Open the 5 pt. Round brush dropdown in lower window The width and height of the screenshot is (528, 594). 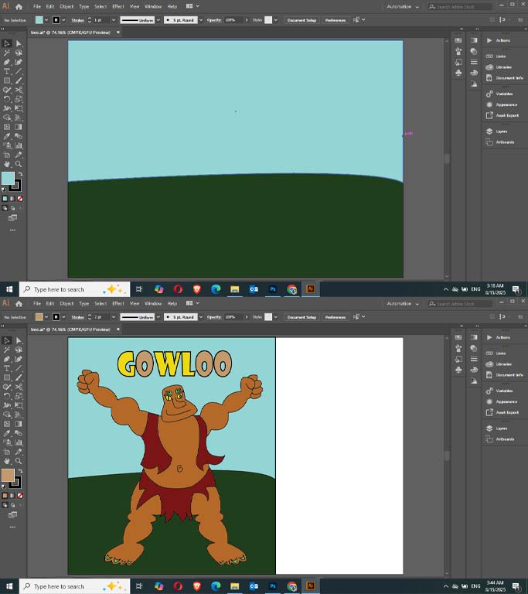click(x=201, y=317)
